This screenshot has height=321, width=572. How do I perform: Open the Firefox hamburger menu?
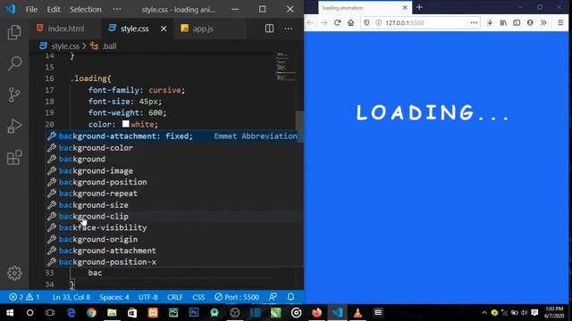[x=560, y=22]
